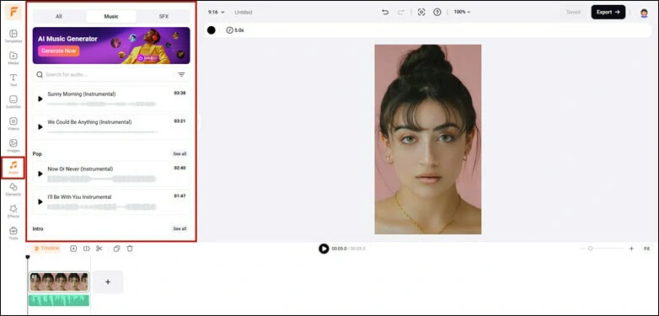Click the I'll Be With You waveform
The image size is (659, 316).
[102, 206]
